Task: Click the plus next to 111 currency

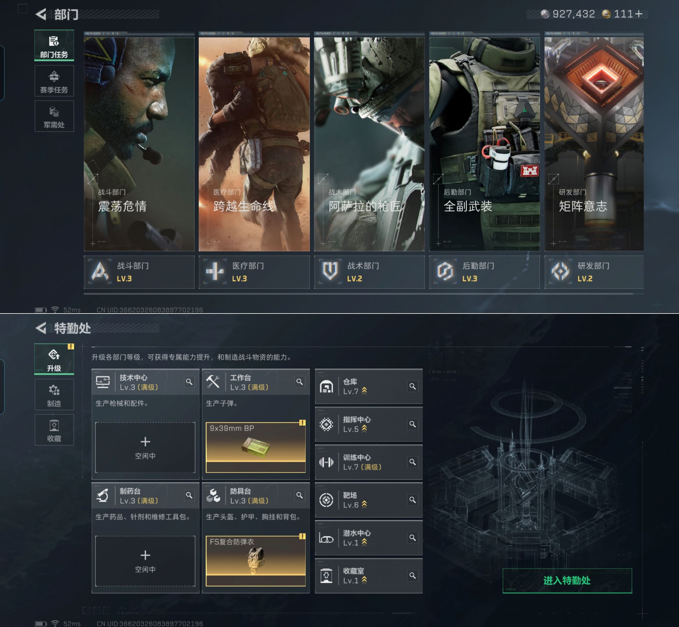Action: tap(639, 14)
